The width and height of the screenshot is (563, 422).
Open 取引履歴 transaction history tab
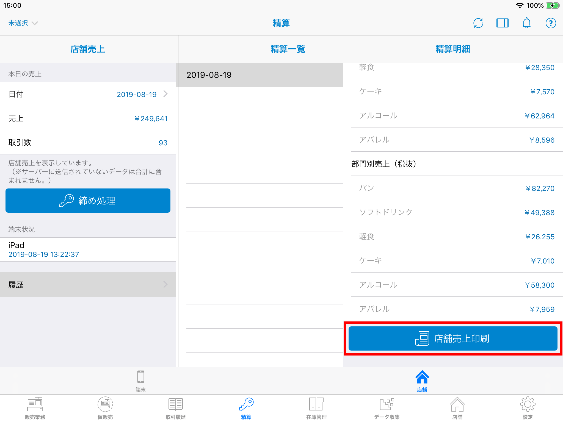176,408
